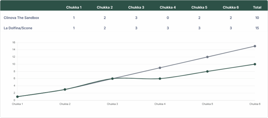
Task: Select La Dolfina/Scone's Chukka 4 score cell
Action: click(x=168, y=28)
